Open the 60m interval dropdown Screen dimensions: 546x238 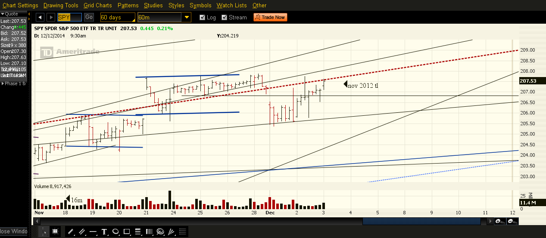click(x=164, y=18)
